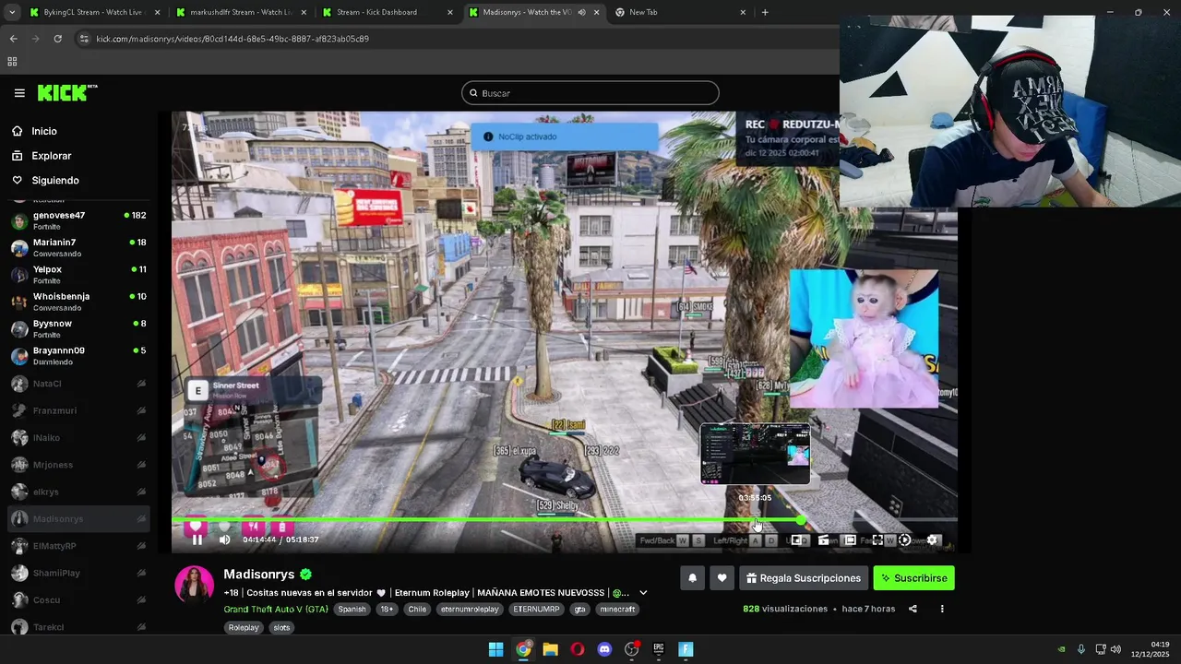Click the Grand Theft Auto V category link
1181x664 pixels.
(x=276, y=609)
